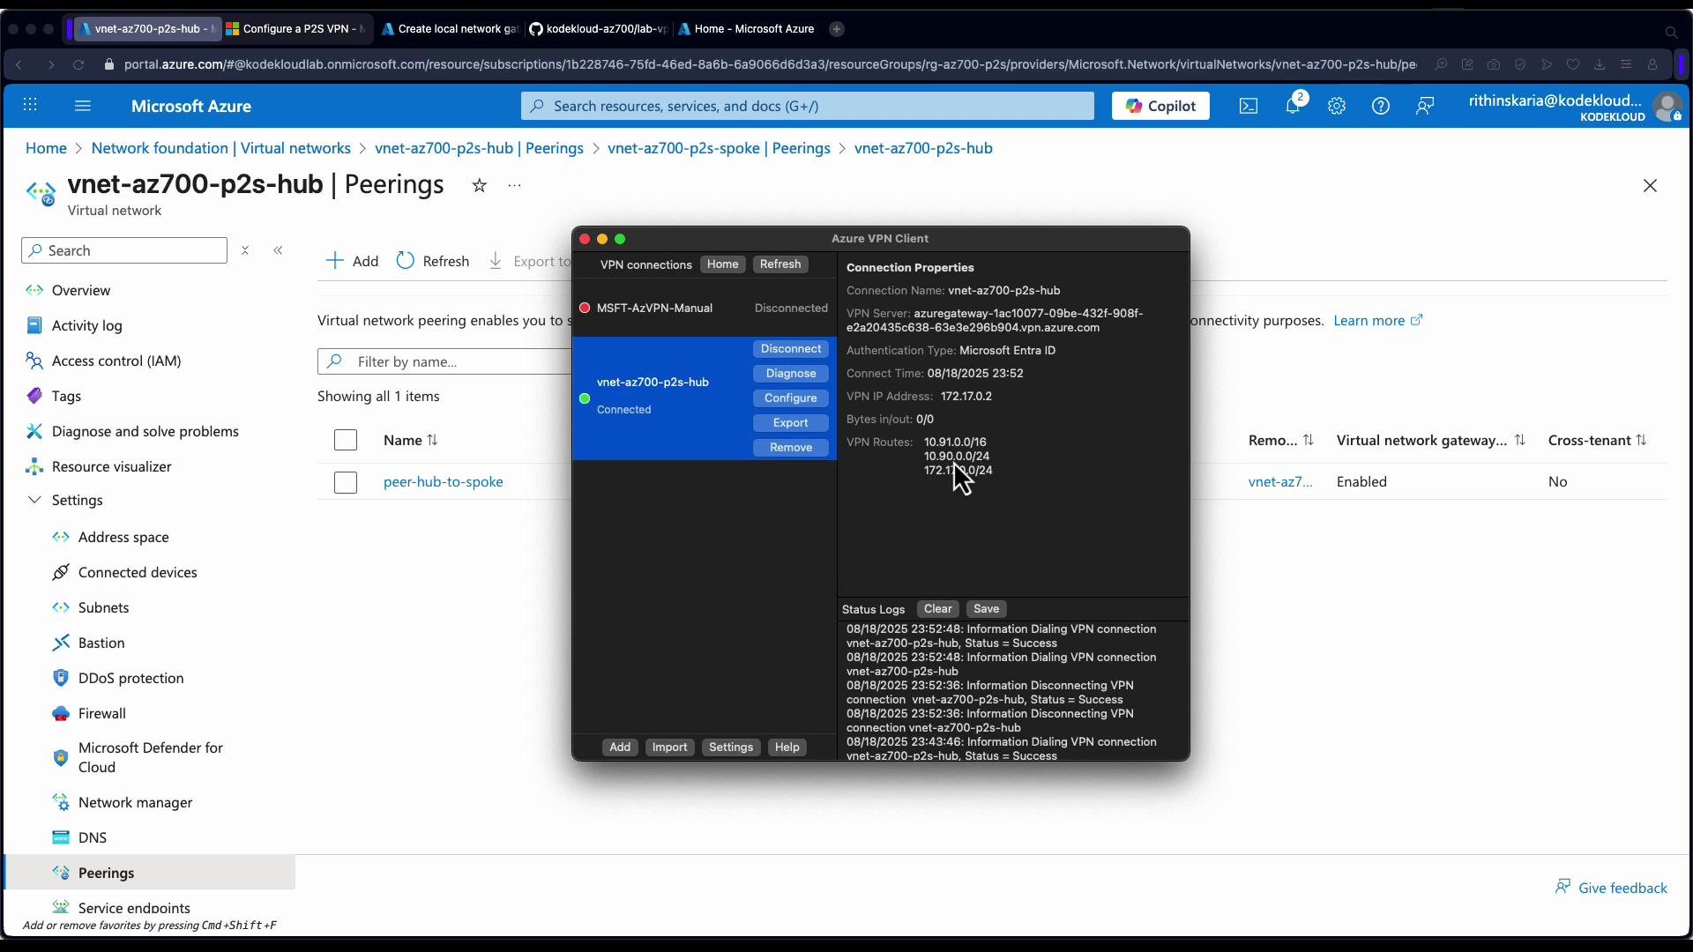Switch to the Configure a P2S VPN browser tab
This screenshot has height=952, width=1693.
297,29
